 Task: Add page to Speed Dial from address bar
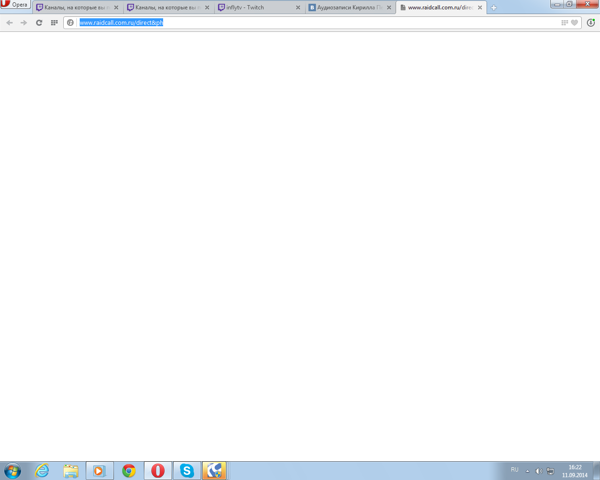[x=565, y=22]
